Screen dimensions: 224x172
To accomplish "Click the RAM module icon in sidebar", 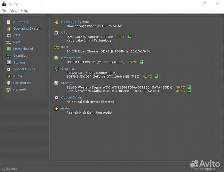I will pyautogui.click(x=9, y=42).
